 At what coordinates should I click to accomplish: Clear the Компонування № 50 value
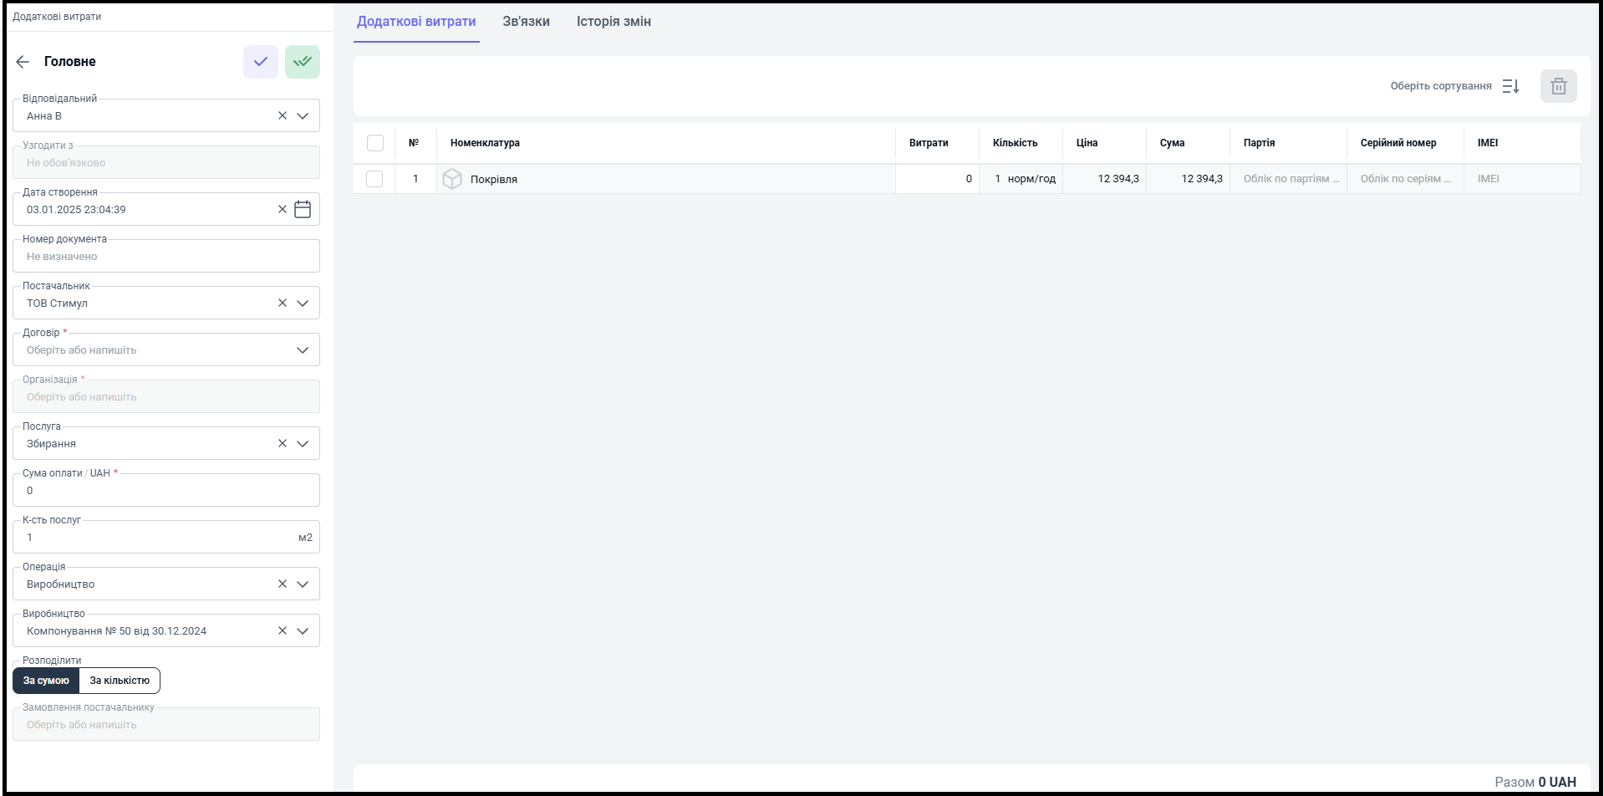coord(283,631)
